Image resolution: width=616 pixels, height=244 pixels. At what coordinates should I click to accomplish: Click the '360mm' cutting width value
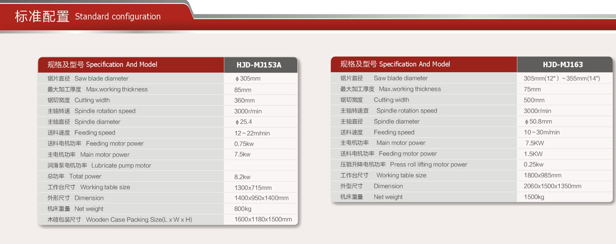tap(245, 100)
